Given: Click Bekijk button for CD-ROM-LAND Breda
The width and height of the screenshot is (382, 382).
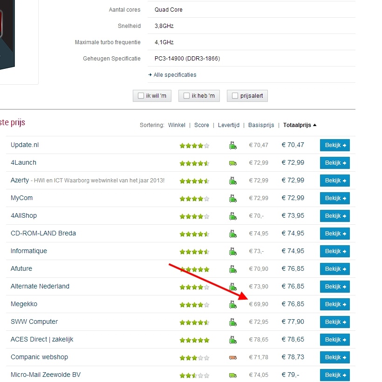Looking at the screenshot, I should click(334, 234).
